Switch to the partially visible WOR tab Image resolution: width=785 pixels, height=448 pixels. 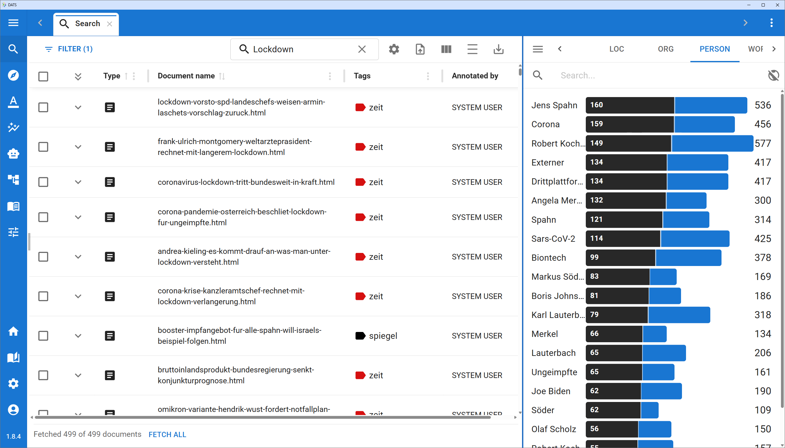pos(755,49)
